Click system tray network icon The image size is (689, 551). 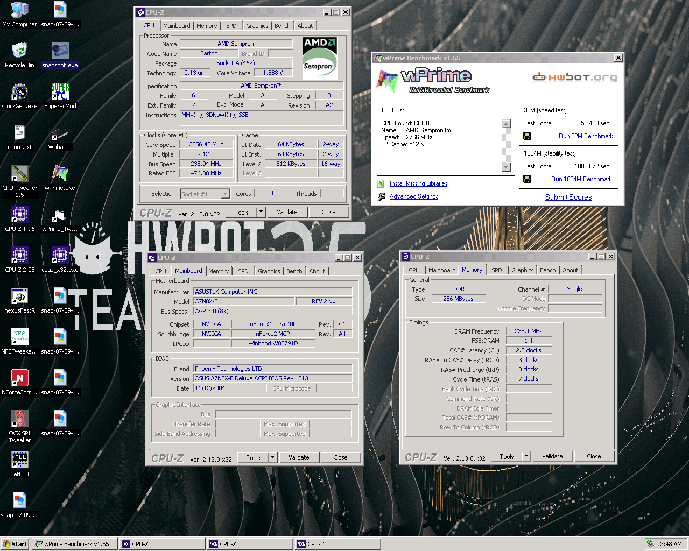(x=650, y=544)
